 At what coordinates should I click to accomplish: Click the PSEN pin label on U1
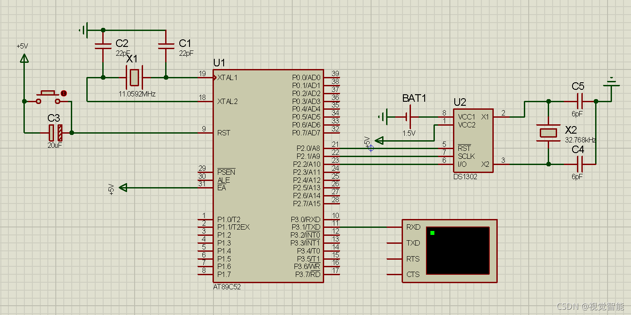(x=226, y=172)
